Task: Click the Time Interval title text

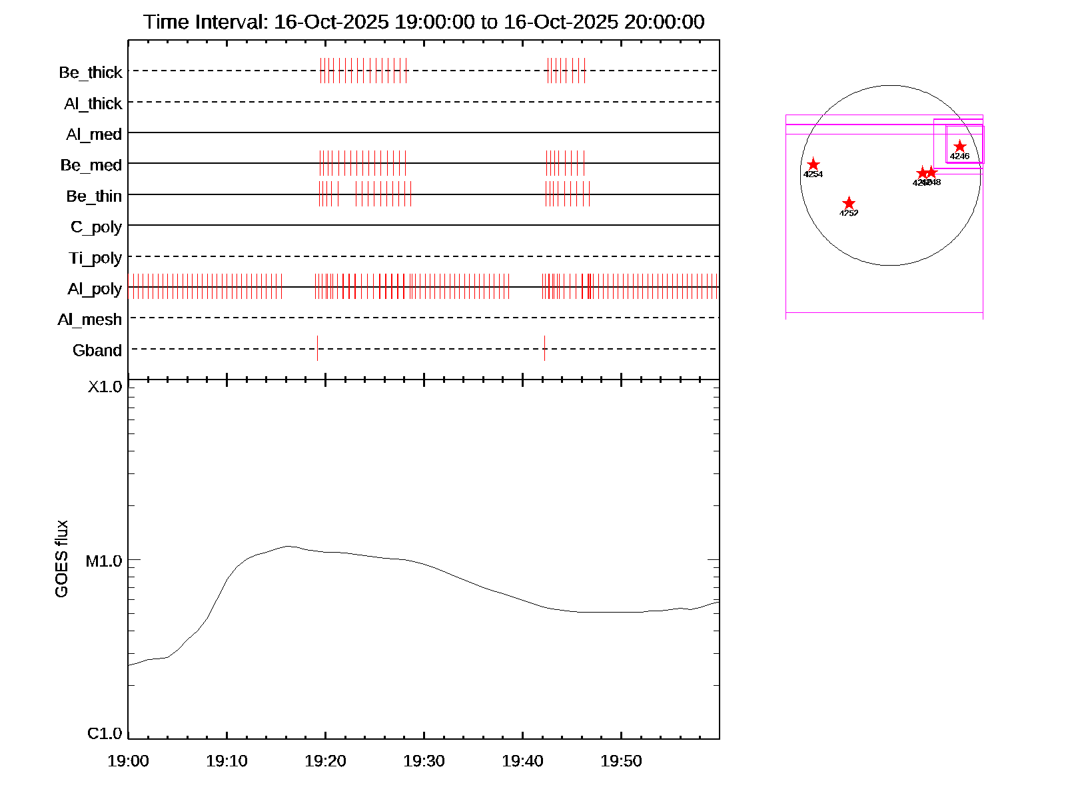Action: pyautogui.click(x=424, y=22)
